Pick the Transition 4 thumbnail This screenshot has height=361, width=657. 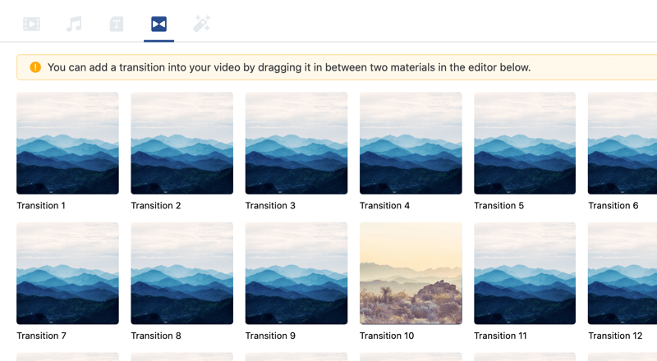click(411, 144)
